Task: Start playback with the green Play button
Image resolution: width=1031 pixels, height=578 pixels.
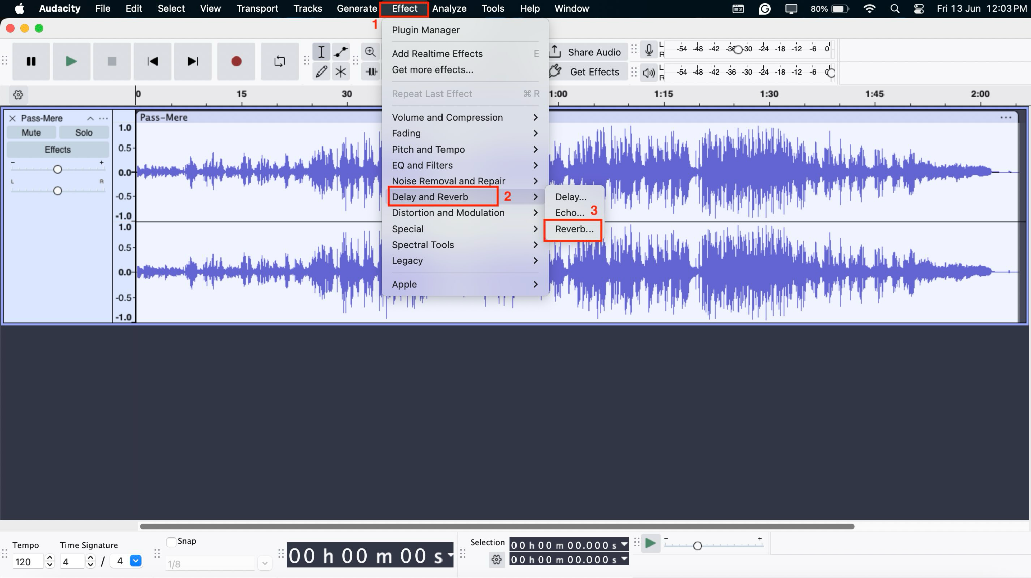Action: pos(71,61)
